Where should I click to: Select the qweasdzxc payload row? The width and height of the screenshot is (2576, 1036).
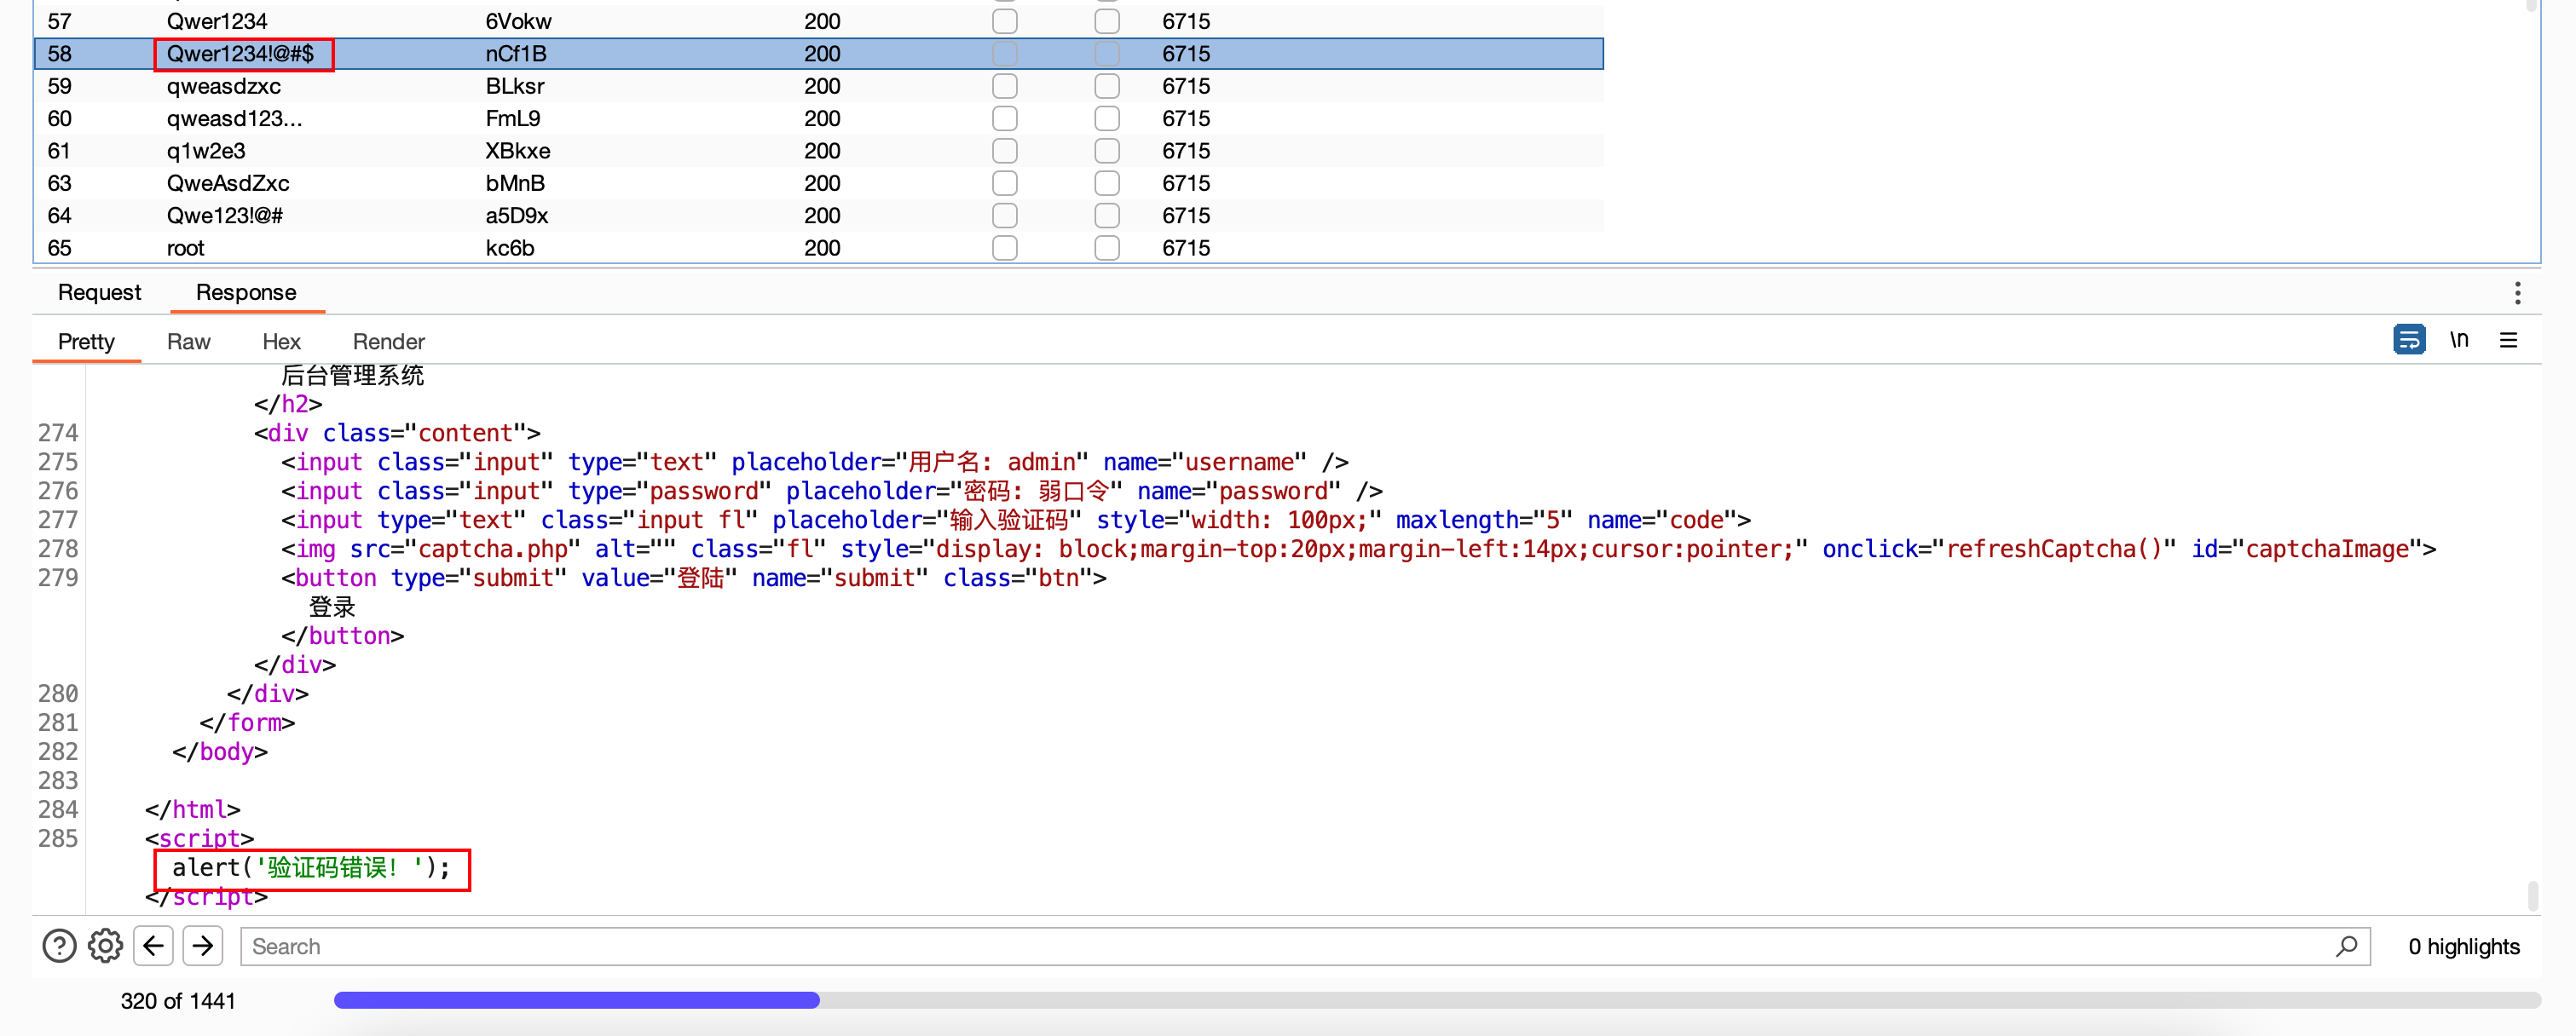coord(818,86)
